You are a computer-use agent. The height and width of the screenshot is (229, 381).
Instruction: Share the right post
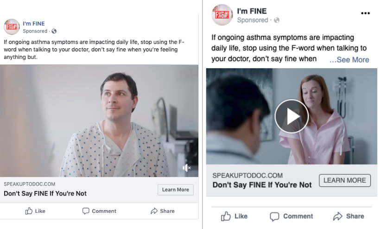[x=349, y=216]
